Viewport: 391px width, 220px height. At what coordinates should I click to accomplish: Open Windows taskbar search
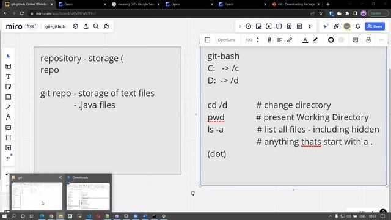13,216
